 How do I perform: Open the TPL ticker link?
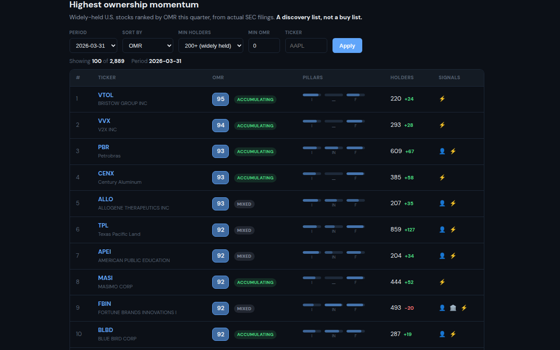tap(103, 225)
